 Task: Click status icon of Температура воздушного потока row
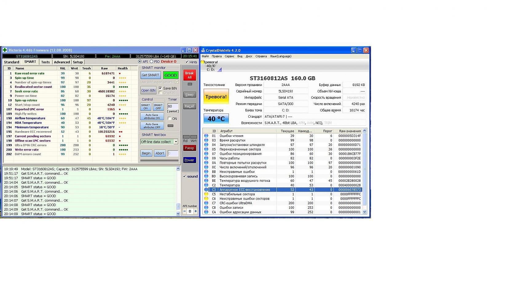coord(206,181)
